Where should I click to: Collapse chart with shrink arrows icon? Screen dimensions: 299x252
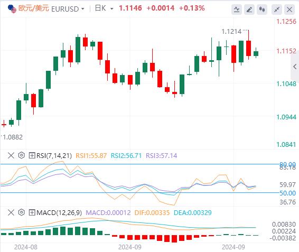[277, 10]
